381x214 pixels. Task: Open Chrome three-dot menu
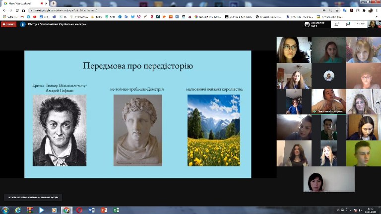(x=377, y=10)
